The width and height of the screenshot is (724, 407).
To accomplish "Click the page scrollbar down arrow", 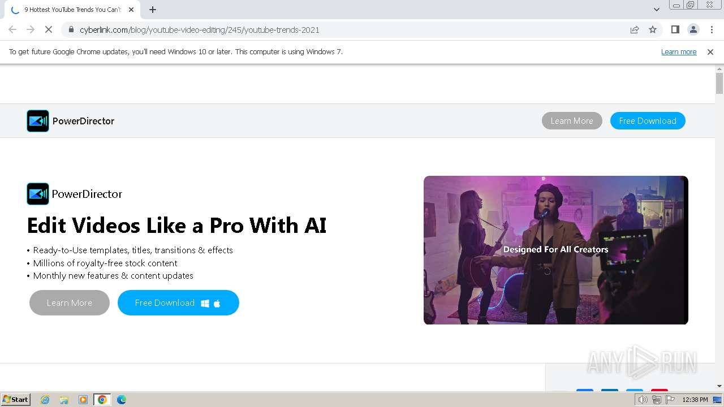I will (719, 386).
